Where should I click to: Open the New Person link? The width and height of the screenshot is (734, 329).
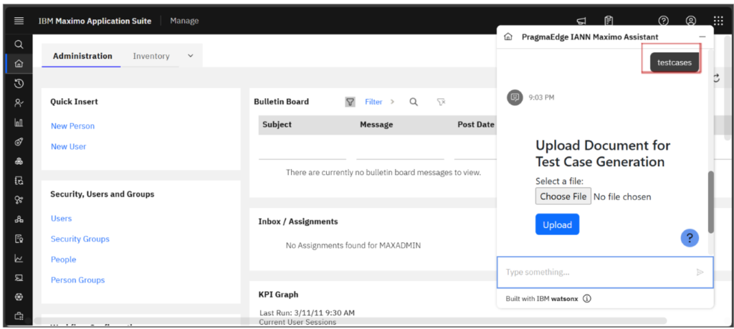point(72,126)
